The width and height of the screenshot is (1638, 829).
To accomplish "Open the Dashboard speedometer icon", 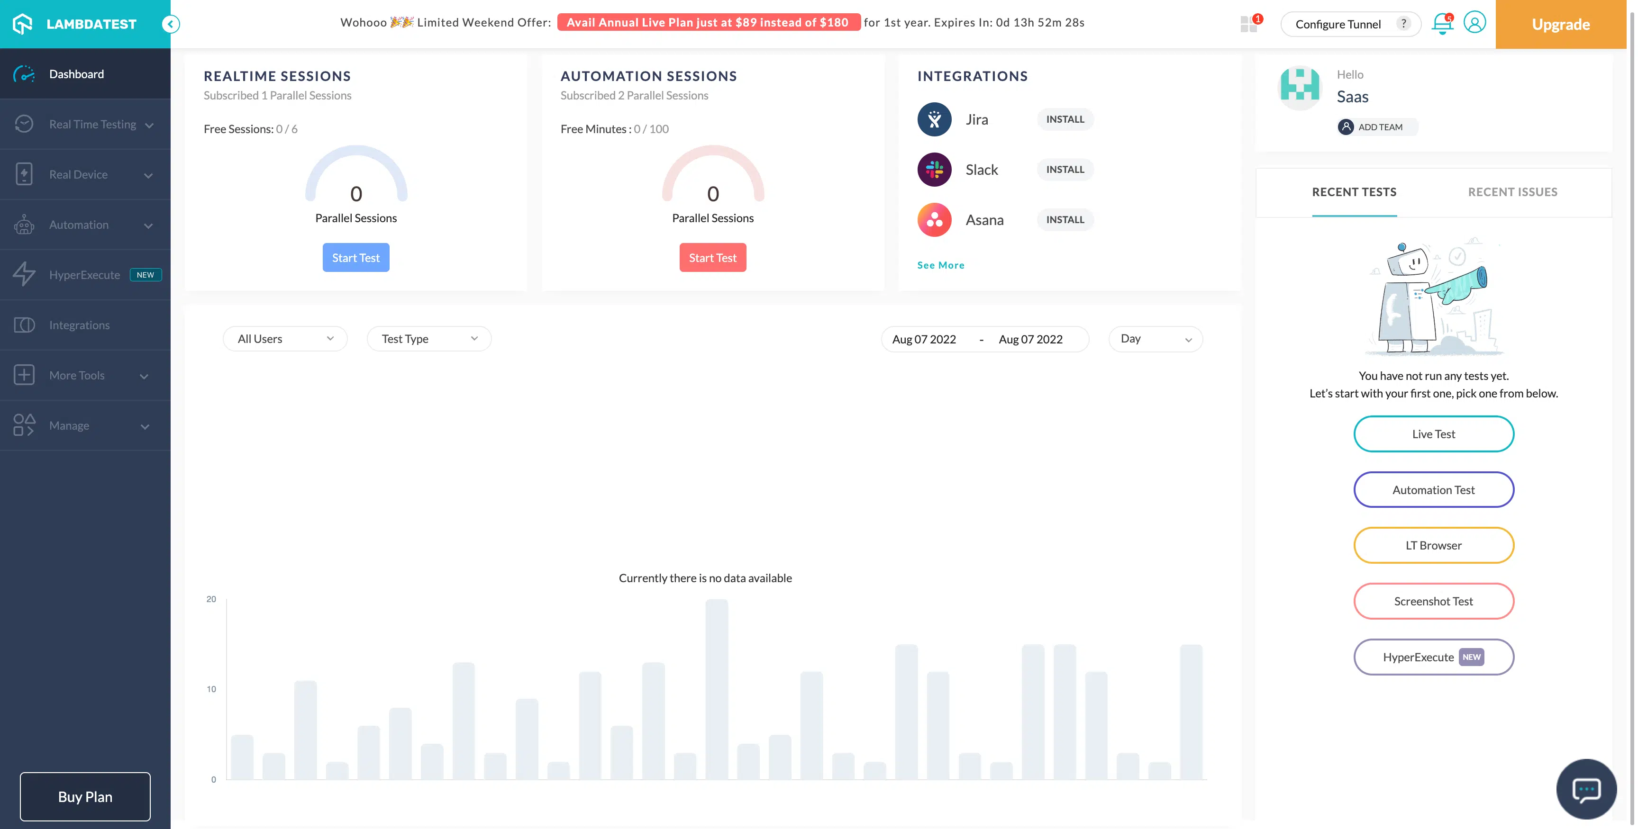I will (x=24, y=74).
